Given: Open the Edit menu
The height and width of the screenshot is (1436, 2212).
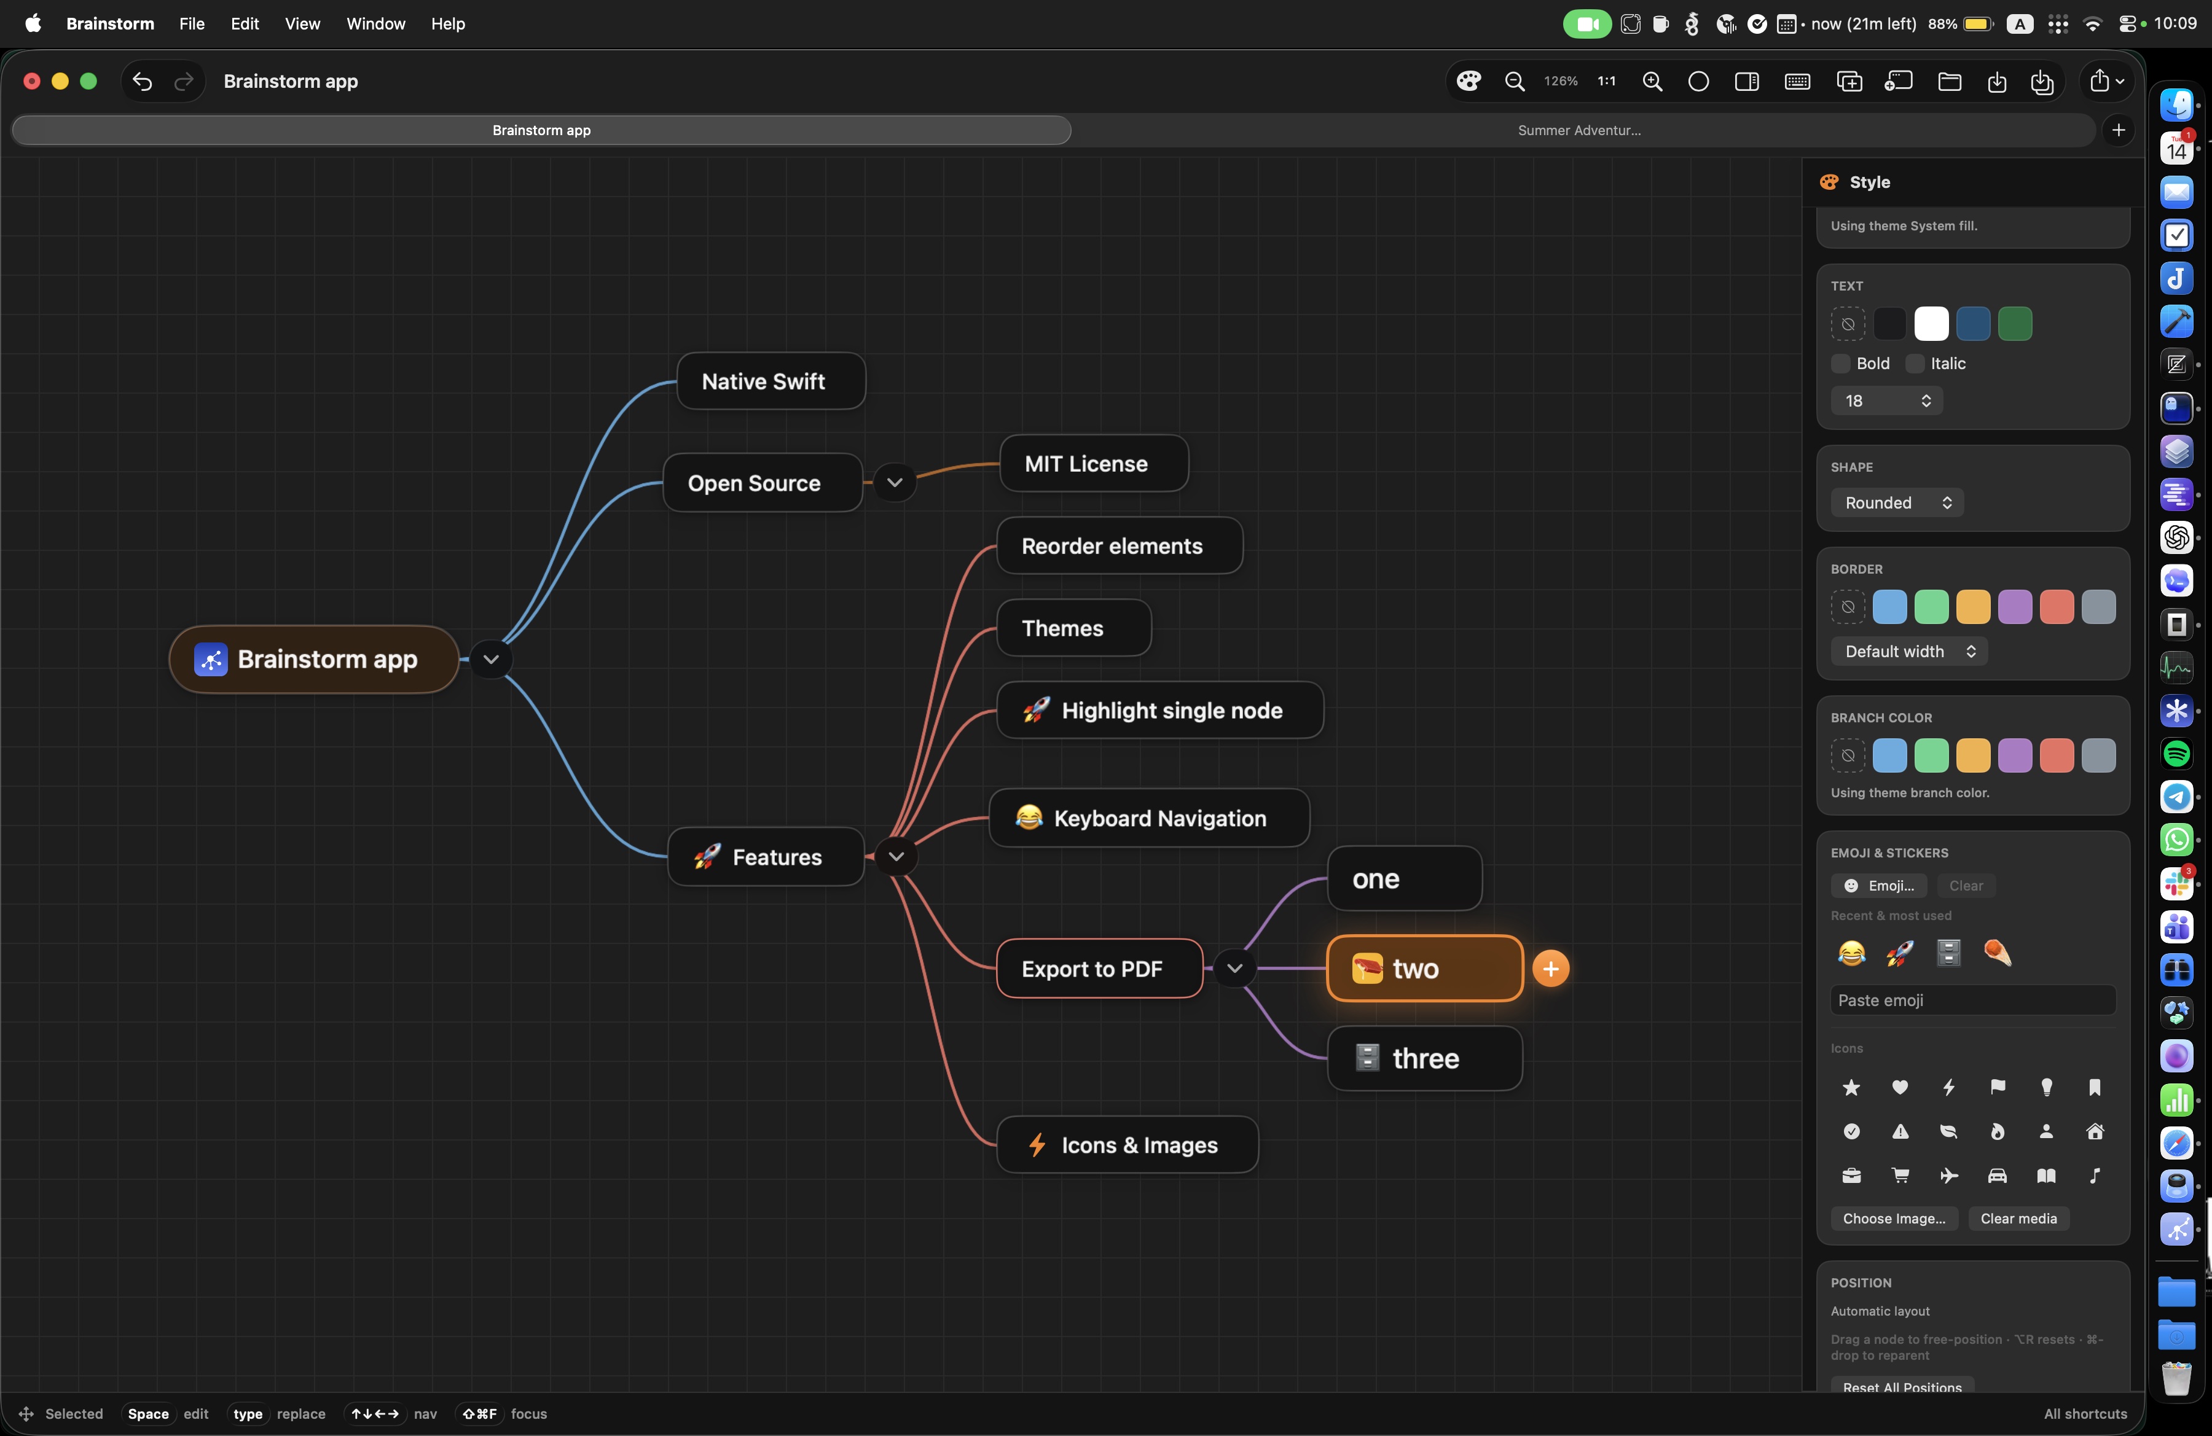Looking at the screenshot, I should coord(245,24).
